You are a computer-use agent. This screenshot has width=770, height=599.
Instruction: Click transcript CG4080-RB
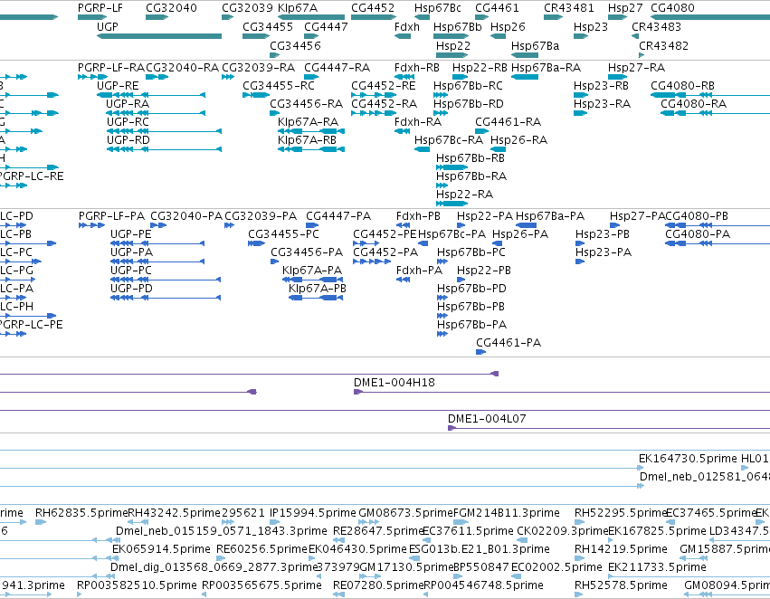(x=682, y=86)
